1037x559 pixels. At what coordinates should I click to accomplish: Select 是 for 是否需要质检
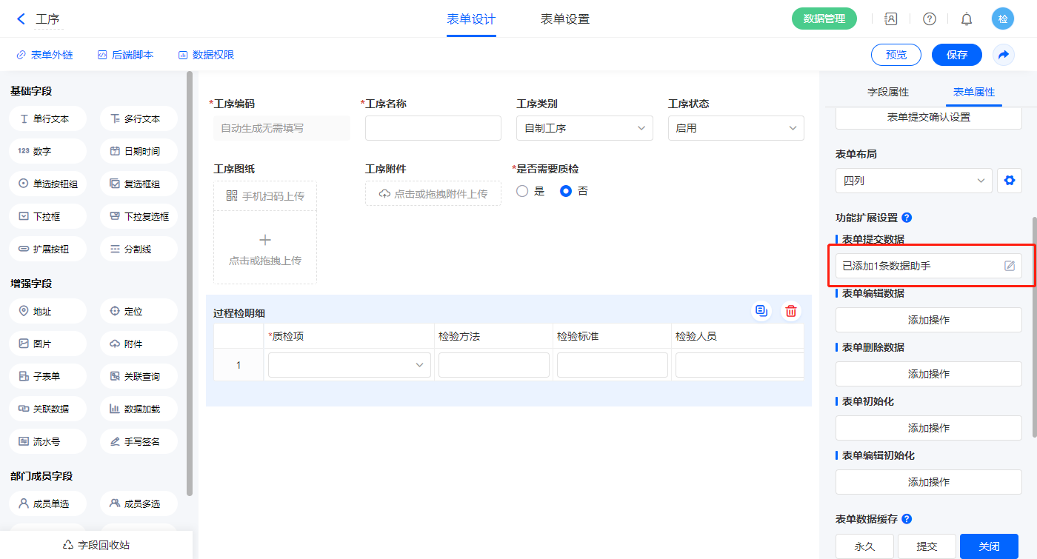click(522, 191)
